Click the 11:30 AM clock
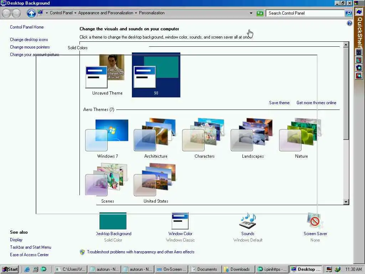Screen dimensions: 365x274 (353, 269)
